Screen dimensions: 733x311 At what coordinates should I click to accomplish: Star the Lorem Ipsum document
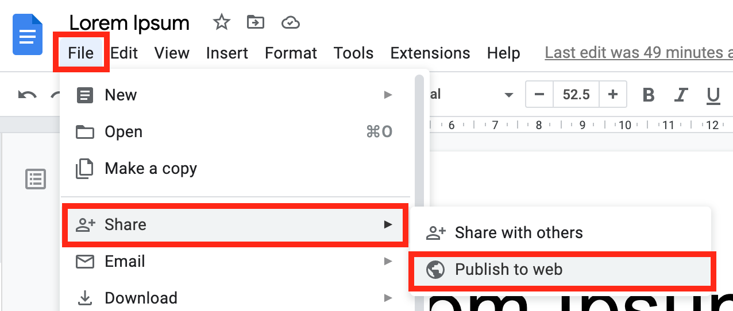(221, 22)
